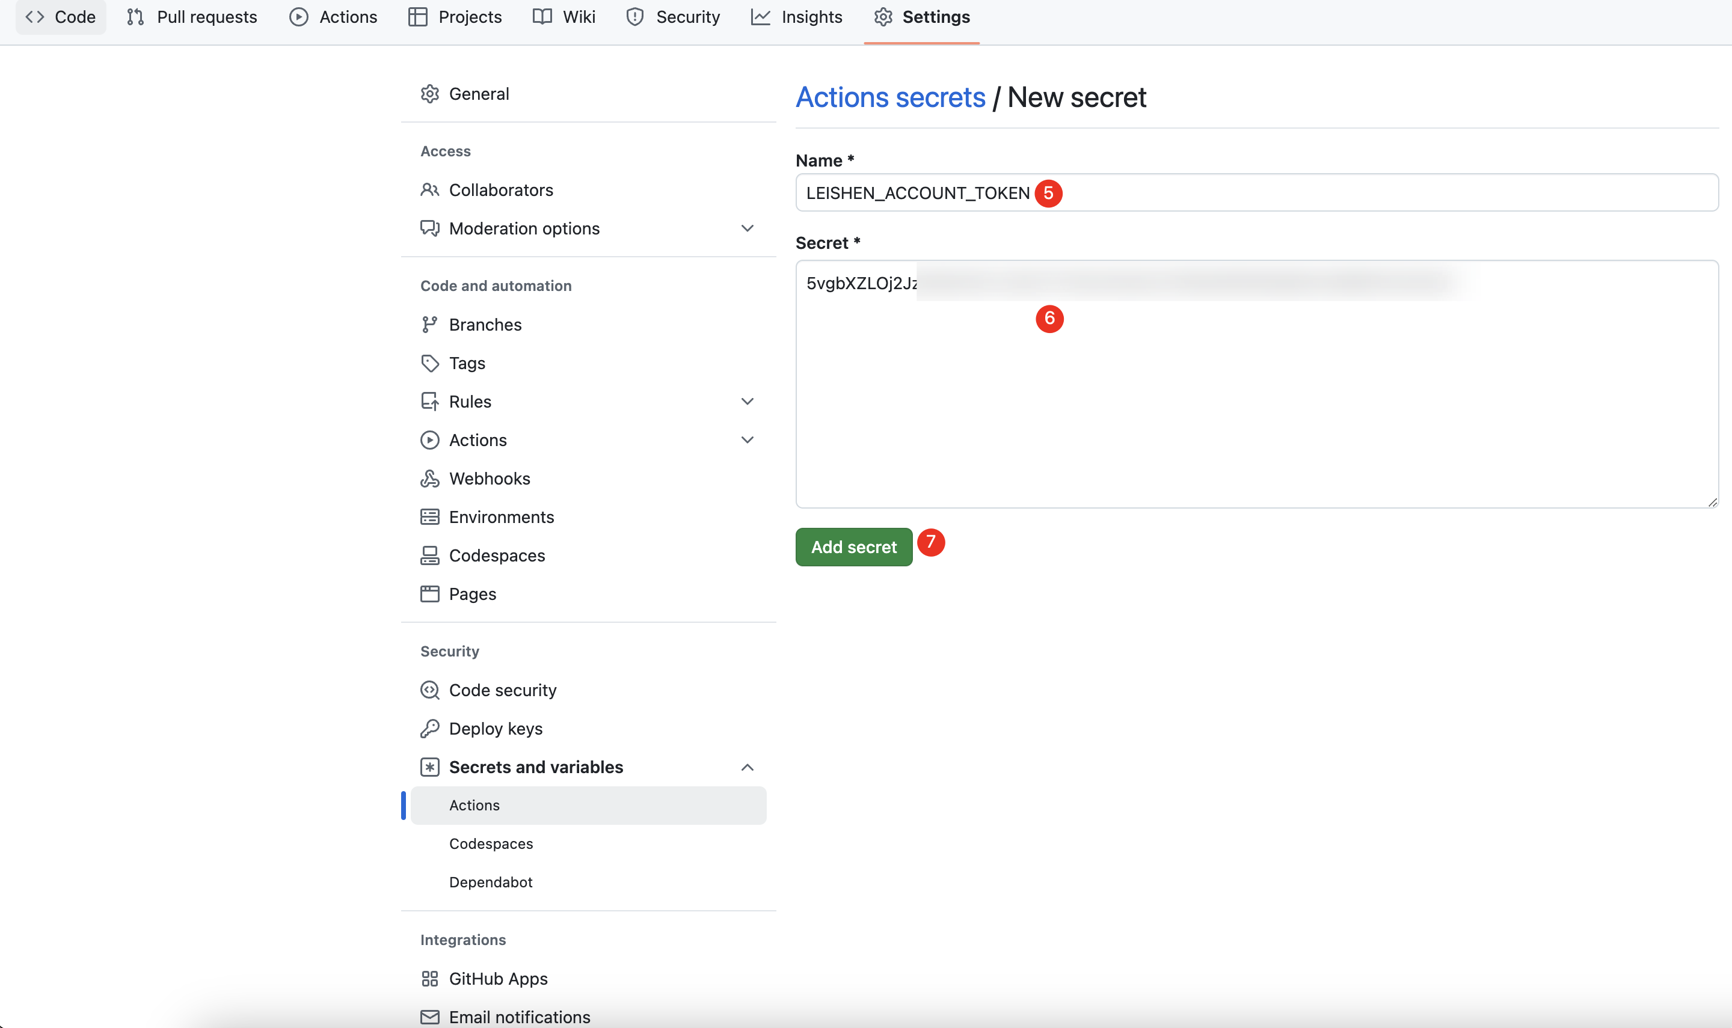Click the Insights graph icon
The image size is (1732, 1028).
click(x=761, y=17)
